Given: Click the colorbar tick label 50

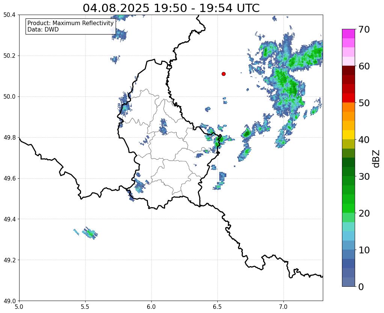Looking at the screenshot, I should click(x=364, y=103).
